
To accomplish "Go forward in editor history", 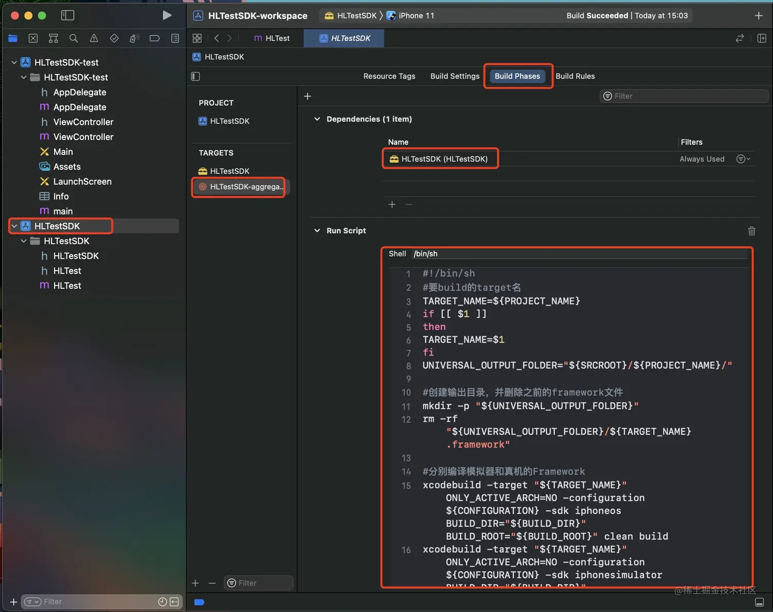I will click(230, 38).
